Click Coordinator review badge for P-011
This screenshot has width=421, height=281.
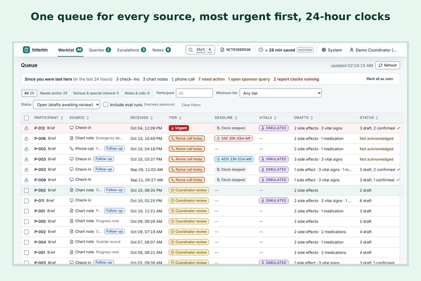189,200
